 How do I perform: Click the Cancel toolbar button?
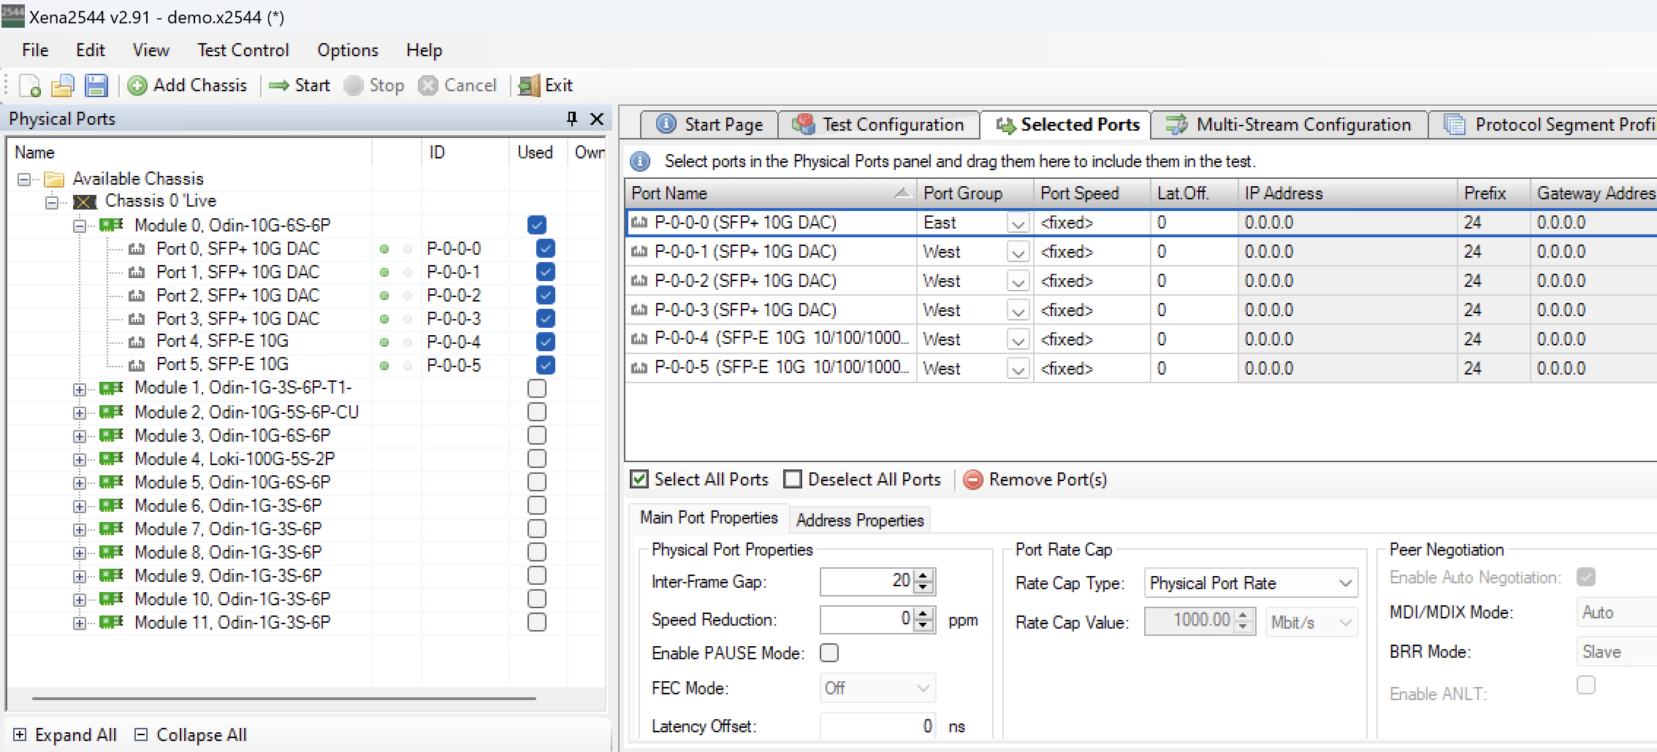pyautogui.click(x=457, y=85)
